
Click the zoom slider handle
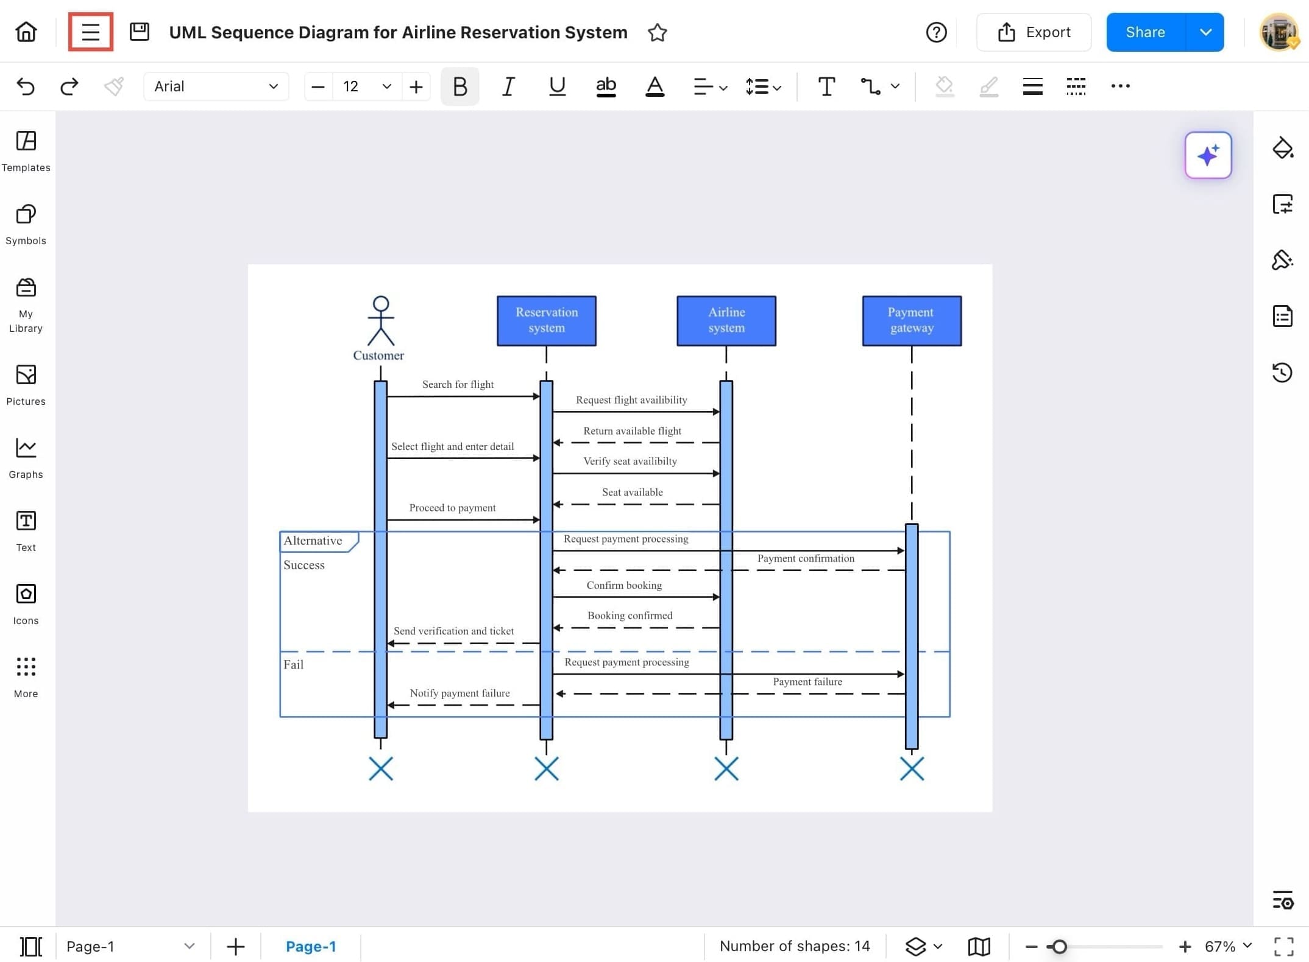click(1059, 946)
